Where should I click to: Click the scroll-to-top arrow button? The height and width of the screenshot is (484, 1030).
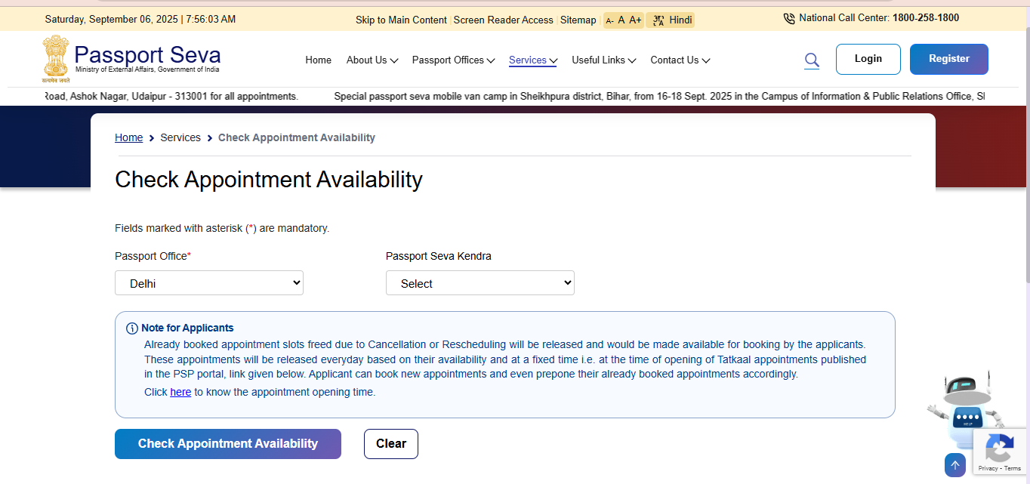(x=954, y=465)
